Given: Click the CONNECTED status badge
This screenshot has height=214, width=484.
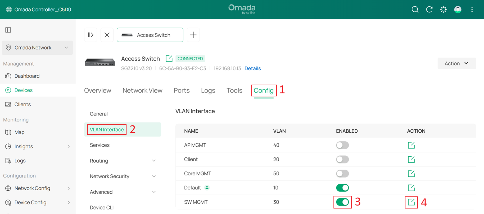Looking at the screenshot, I should coord(190,59).
